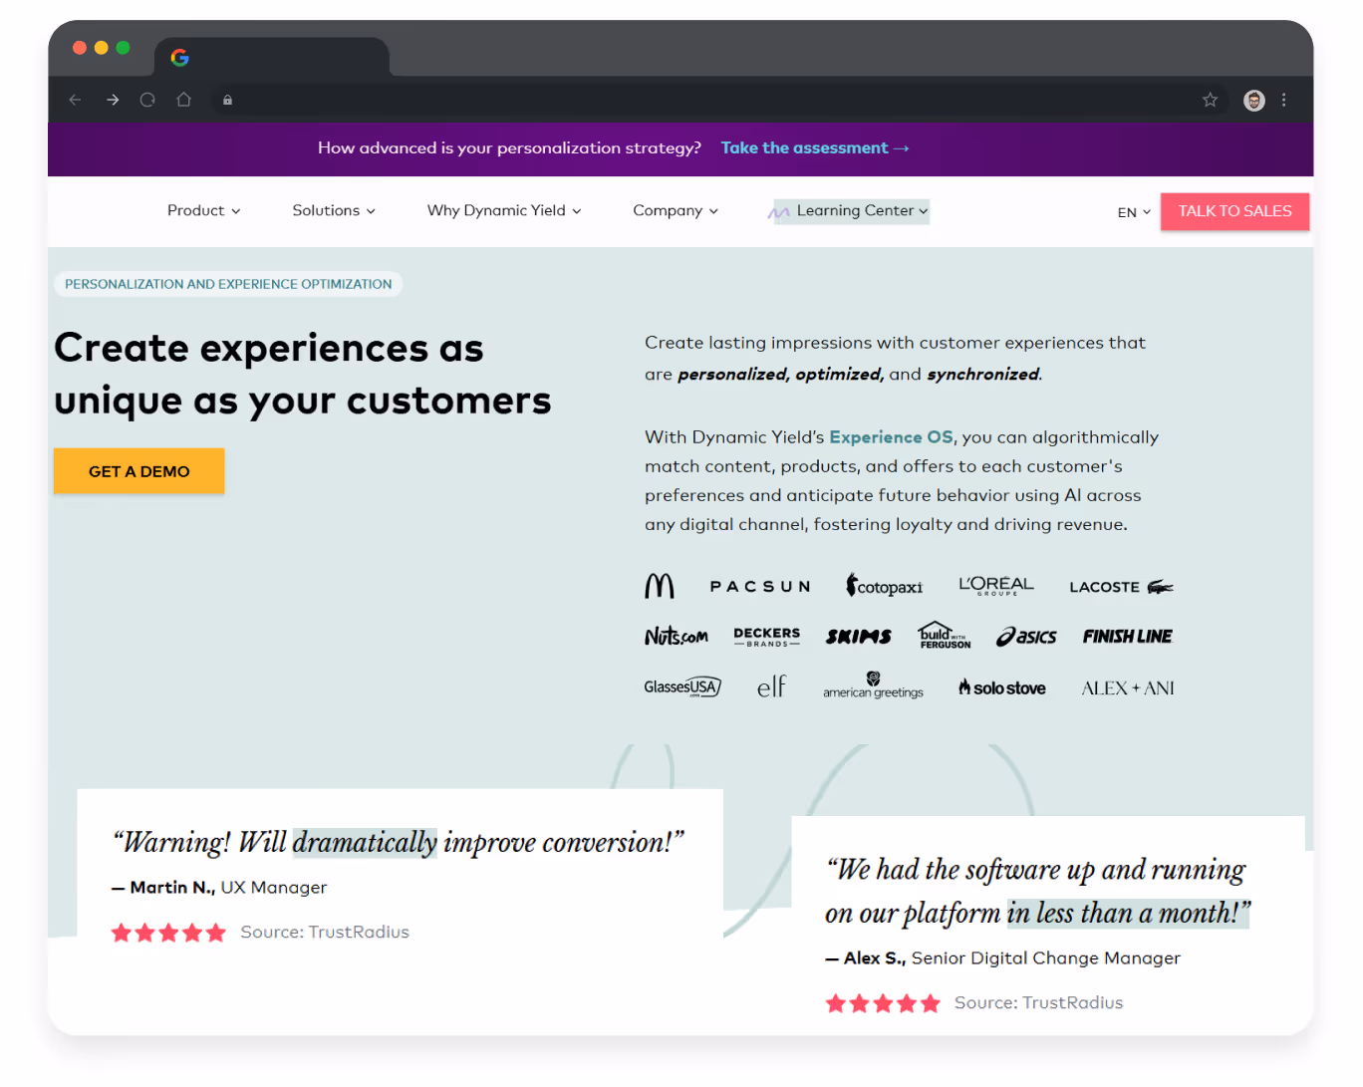Image resolution: width=1363 pixels, height=1087 pixels.
Task: Click the heading Create experiences as unique
Action: click(303, 374)
